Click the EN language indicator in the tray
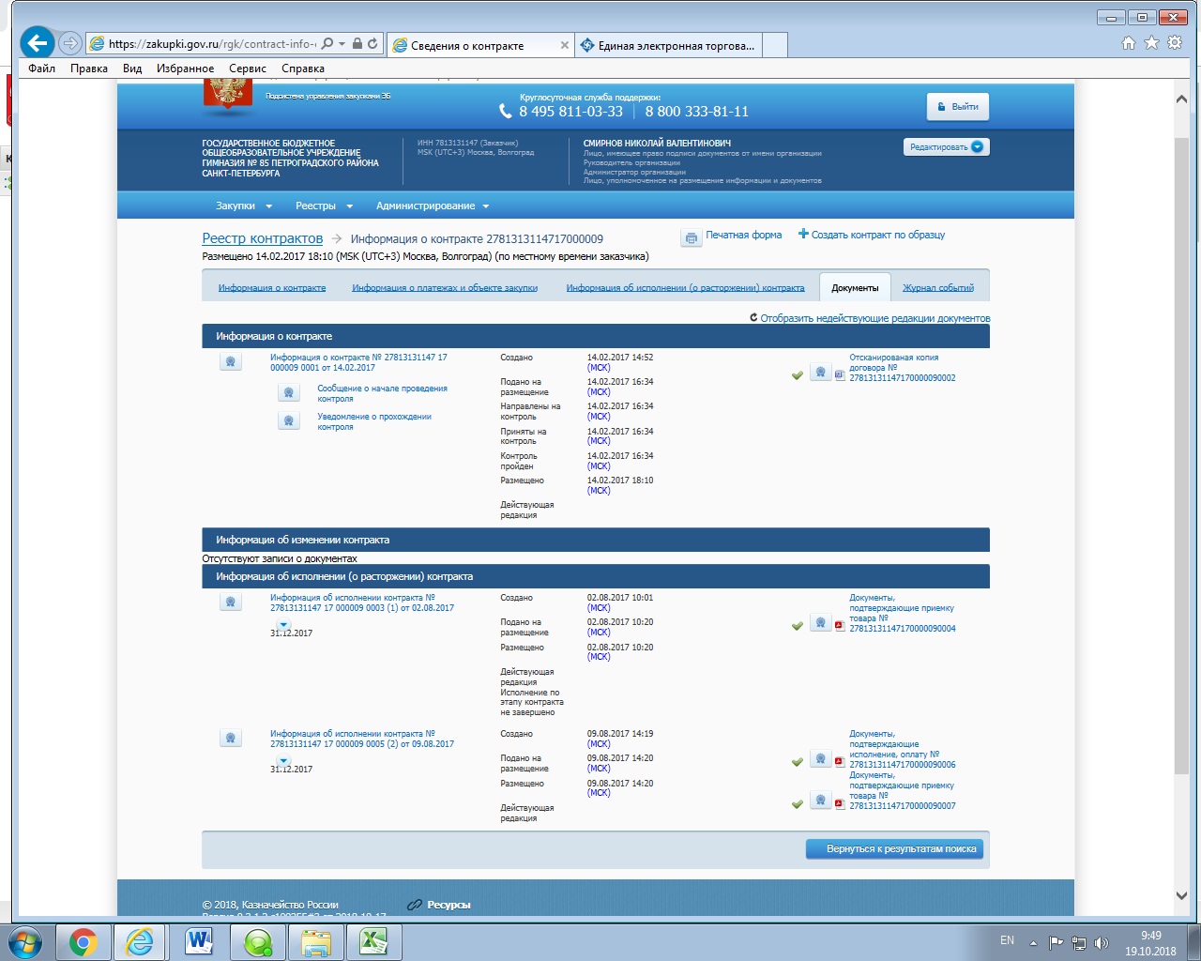Image resolution: width=1201 pixels, height=961 pixels. point(1007,940)
